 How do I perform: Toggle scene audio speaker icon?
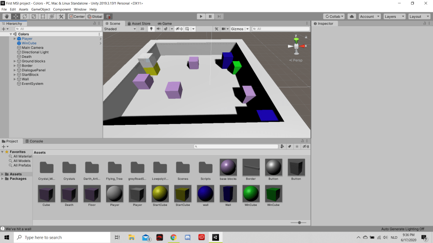[159, 29]
